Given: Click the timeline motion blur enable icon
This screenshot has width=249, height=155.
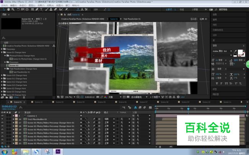Looking at the screenshot, I should (144, 108).
